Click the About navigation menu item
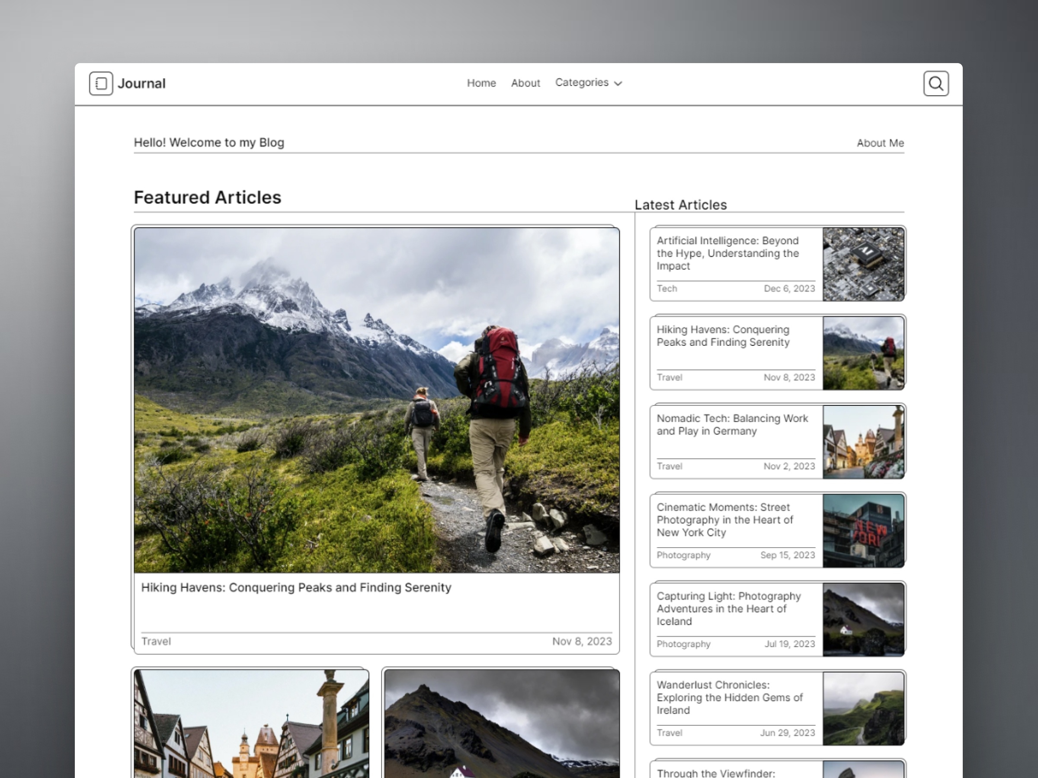1038x778 pixels. point(525,83)
